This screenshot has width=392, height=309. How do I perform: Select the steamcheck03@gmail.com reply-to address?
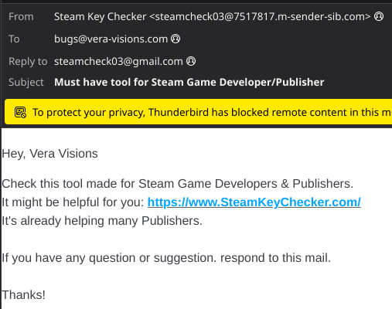pos(118,62)
